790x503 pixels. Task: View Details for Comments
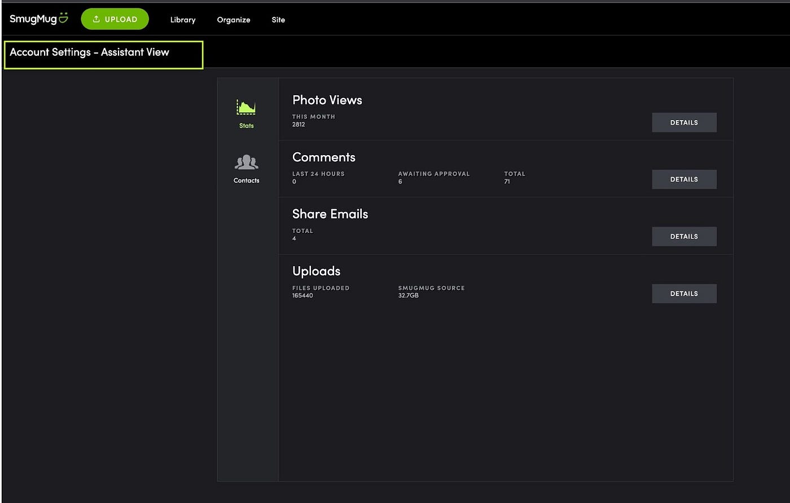[684, 179]
